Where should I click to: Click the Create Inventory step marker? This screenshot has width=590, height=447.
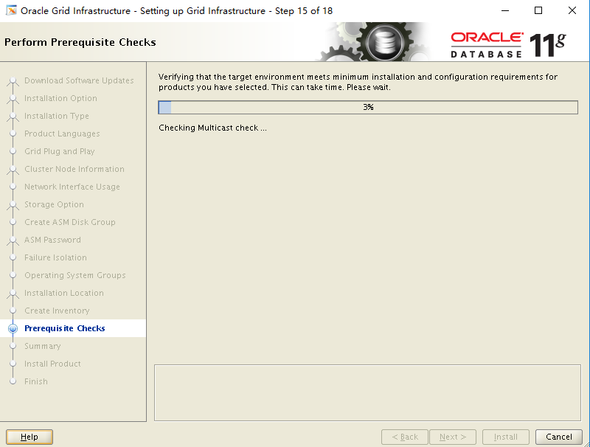pos(13,311)
